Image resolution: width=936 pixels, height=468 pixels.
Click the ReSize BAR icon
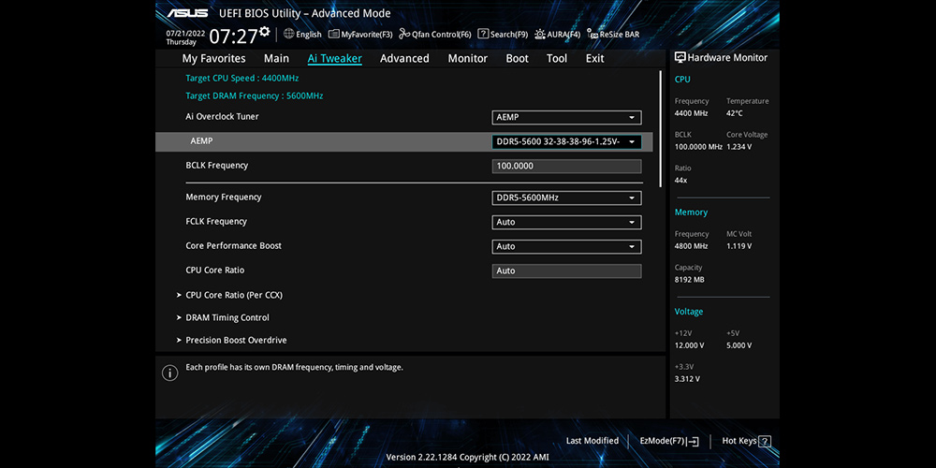tap(592, 34)
